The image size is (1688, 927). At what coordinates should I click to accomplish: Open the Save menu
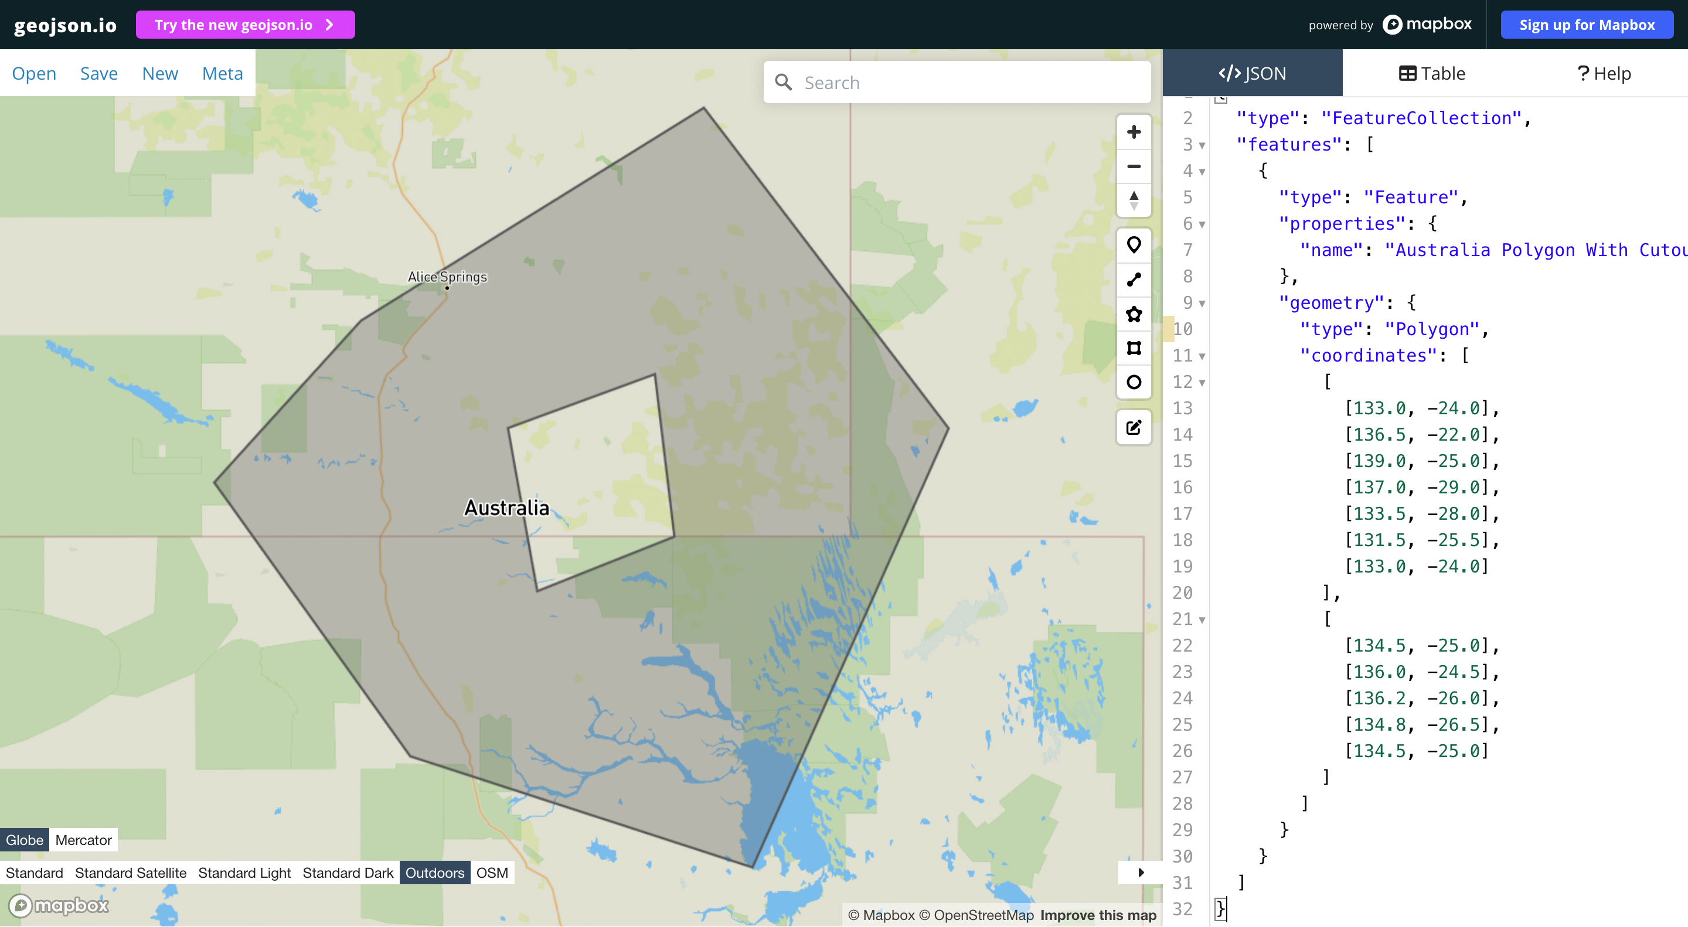click(x=99, y=73)
